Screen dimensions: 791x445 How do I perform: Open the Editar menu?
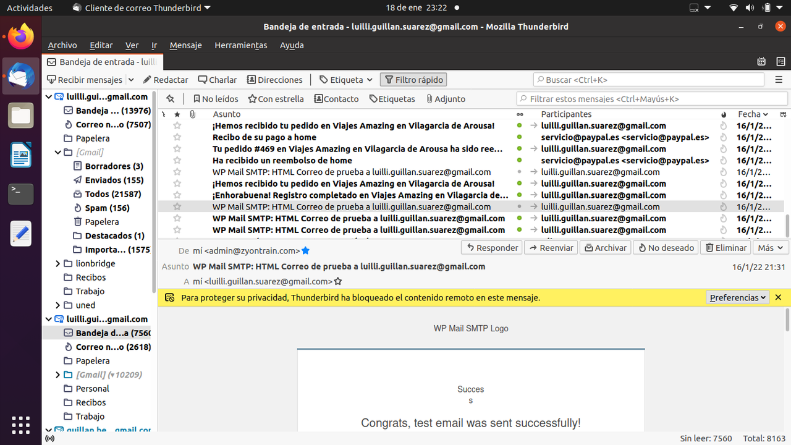[101, 45]
